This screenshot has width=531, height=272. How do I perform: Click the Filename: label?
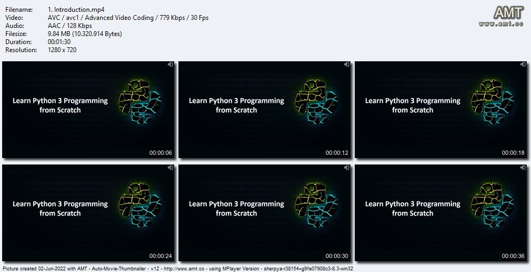tap(19, 10)
